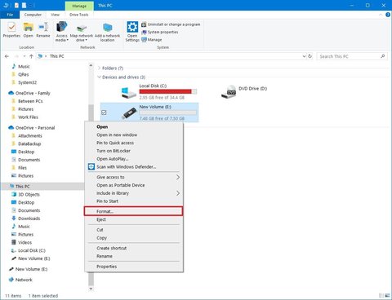The width and height of the screenshot is (392, 300).
Task: Click New Volume (E:) capacity bar
Action: pyautogui.click(x=168, y=112)
